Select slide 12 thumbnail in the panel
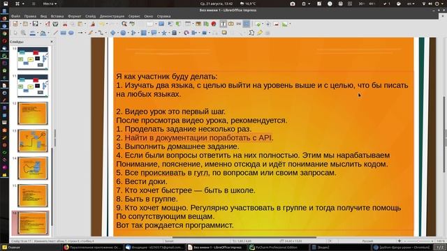 (33, 114)
